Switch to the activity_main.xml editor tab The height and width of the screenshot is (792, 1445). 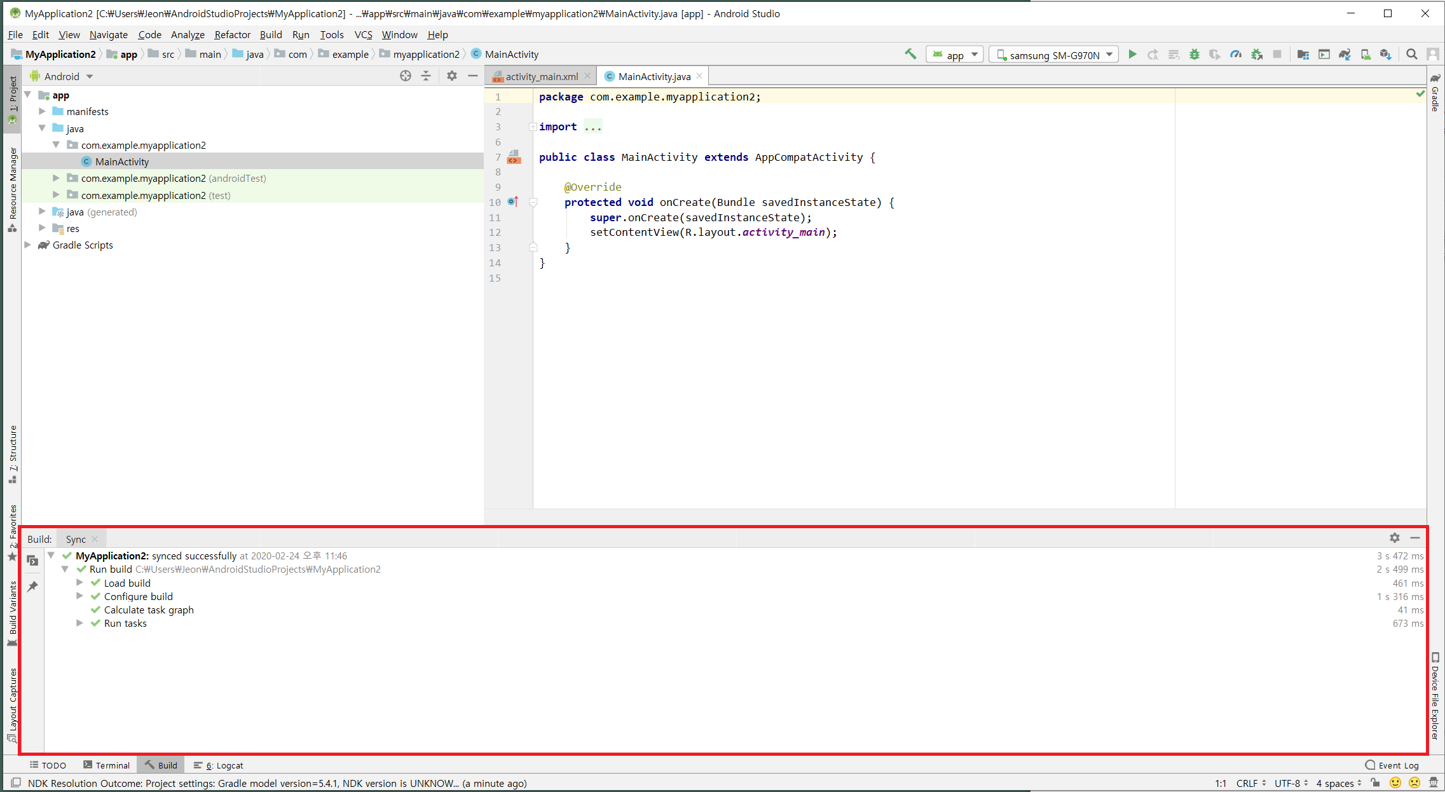click(x=541, y=76)
